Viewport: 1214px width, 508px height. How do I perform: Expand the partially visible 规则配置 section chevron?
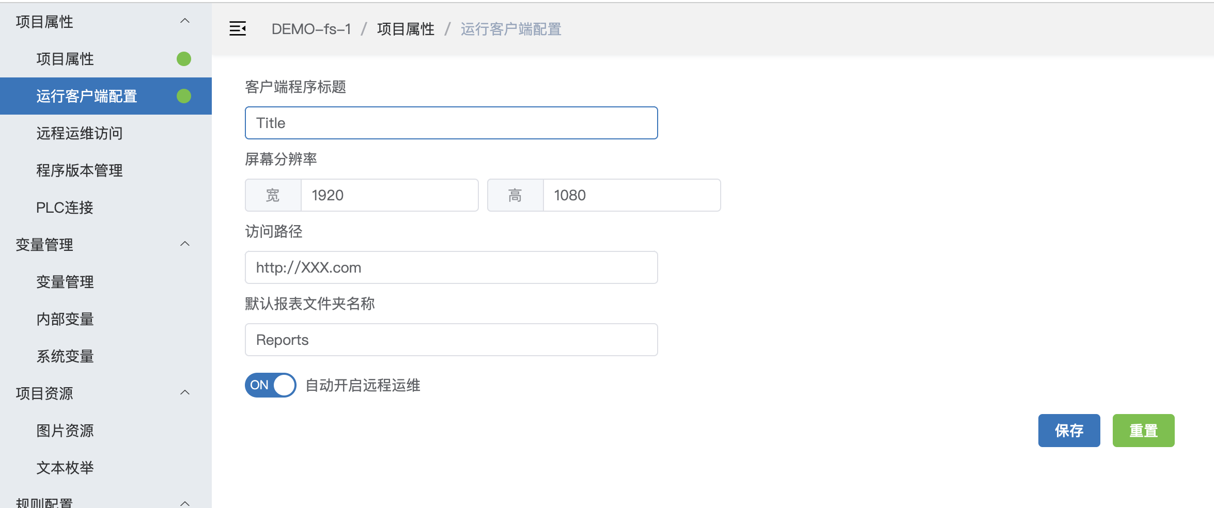(x=185, y=503)
